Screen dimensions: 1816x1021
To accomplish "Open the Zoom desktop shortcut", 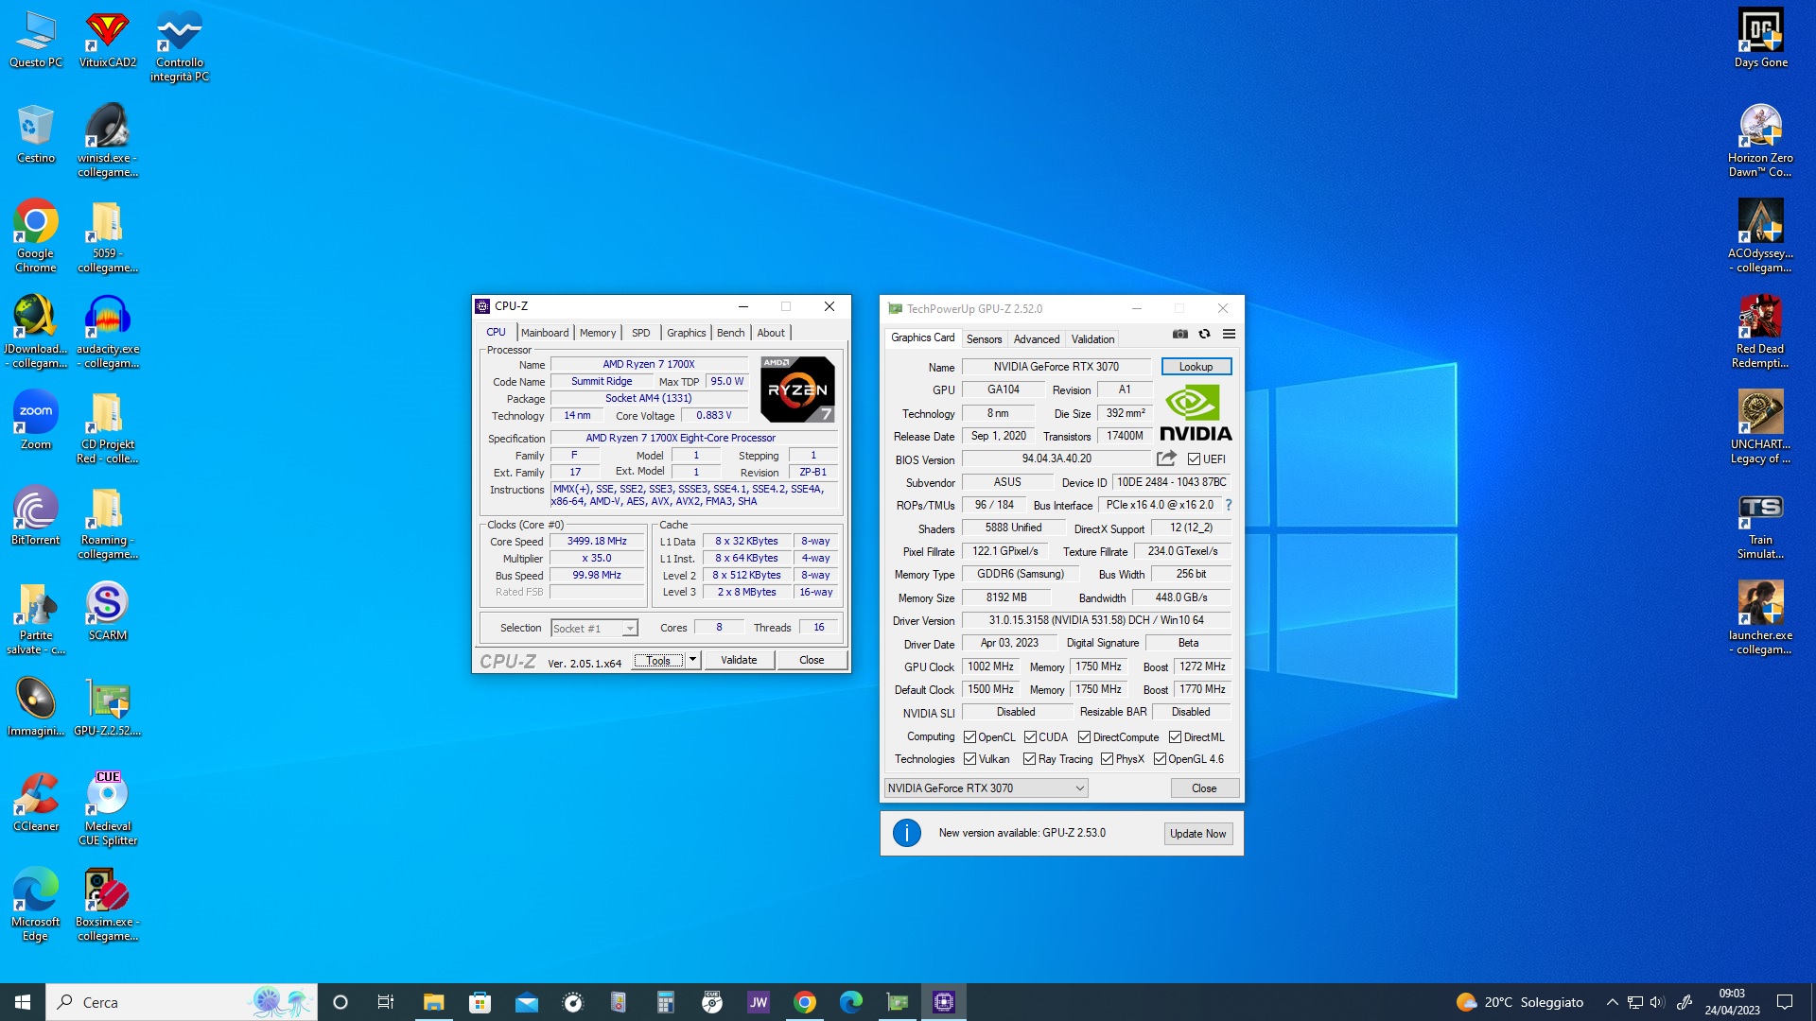I will pos(35,421).
